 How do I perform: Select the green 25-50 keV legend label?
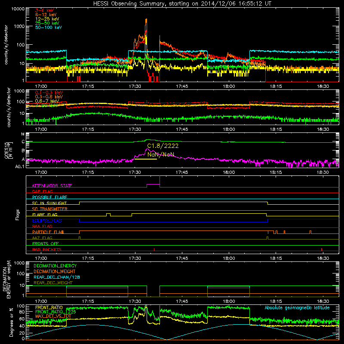[x=47, y=23]
